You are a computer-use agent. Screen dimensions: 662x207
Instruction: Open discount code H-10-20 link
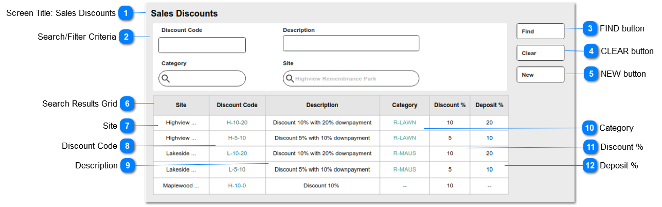[x=237, y=123]
